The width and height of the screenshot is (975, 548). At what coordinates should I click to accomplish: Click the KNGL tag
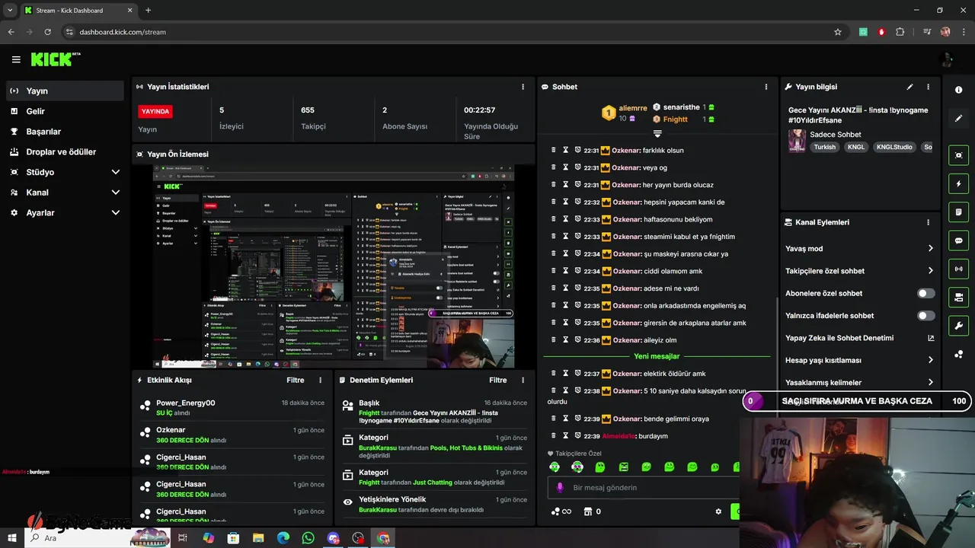[x=856, y=147]
